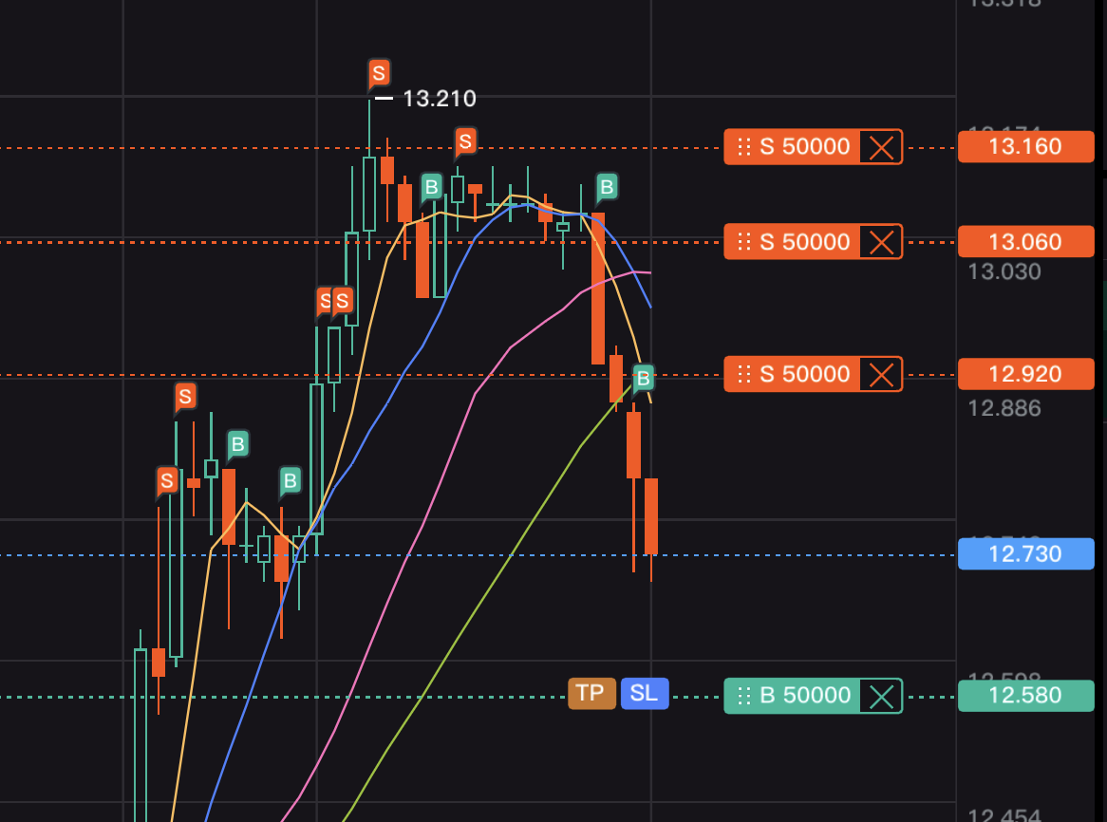Click the 13.160 orange price axis label
The height and width of the screenshot is (822, 1107).
1025,147
